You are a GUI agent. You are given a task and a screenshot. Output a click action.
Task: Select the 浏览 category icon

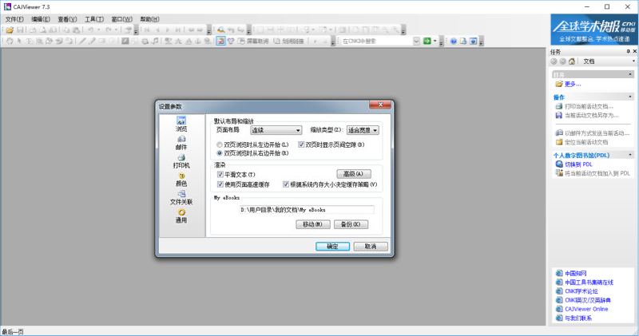coord(181,121)
